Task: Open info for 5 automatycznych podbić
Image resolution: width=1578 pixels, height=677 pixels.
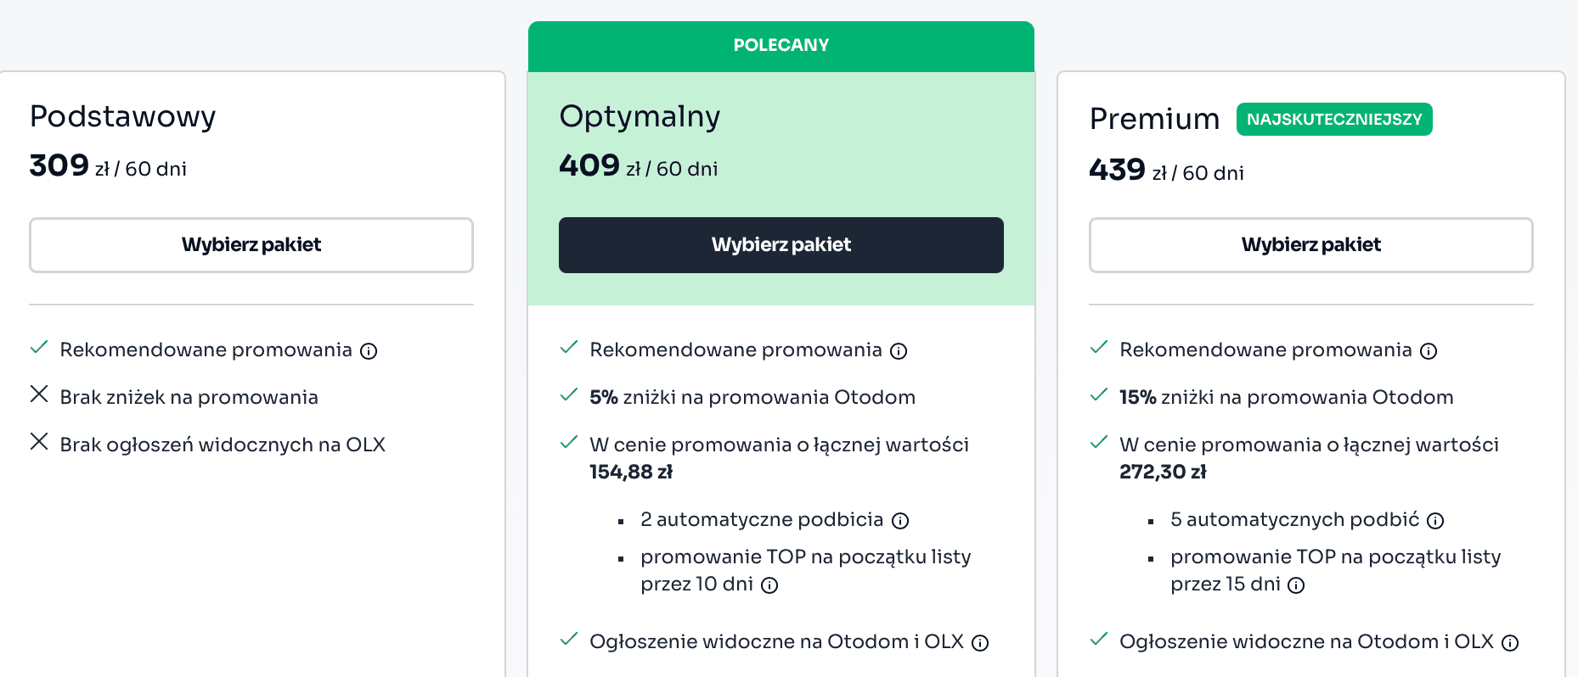Action: click(1435, 521)
